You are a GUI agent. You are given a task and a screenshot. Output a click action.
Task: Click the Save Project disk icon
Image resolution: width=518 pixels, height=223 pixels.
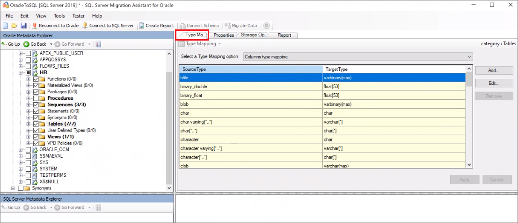pos(23,25)
